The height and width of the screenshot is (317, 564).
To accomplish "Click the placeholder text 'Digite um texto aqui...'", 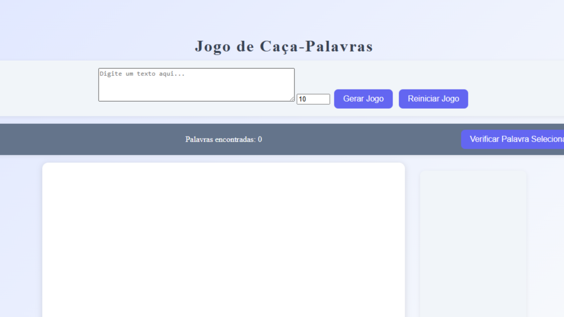I will pyautogui.click(x=142, y=74).
